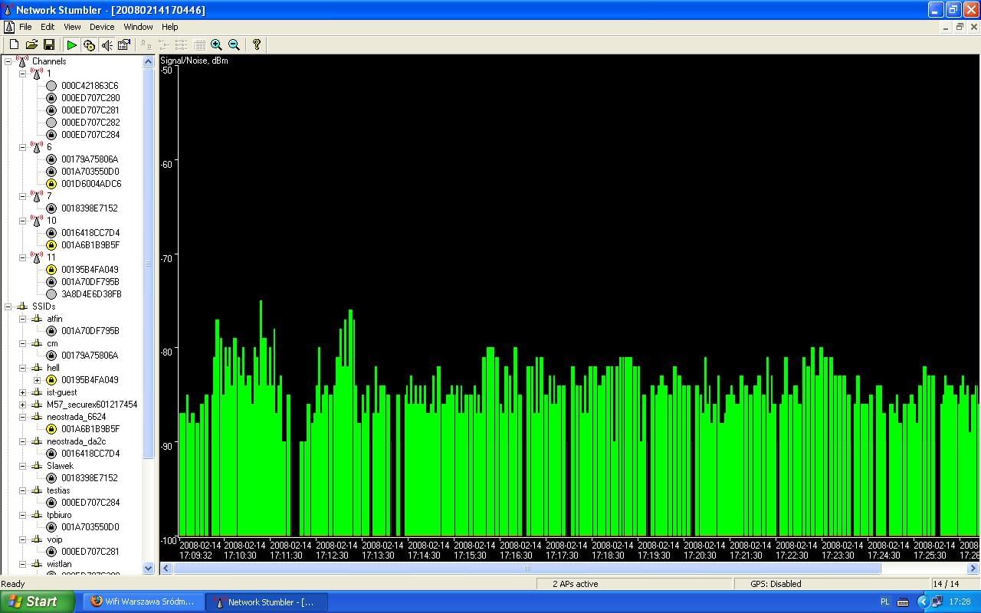The width and height of the screenshot is (981, 613).
Task: Zoom out on the signal graph
Action: [x=234, y=45]
